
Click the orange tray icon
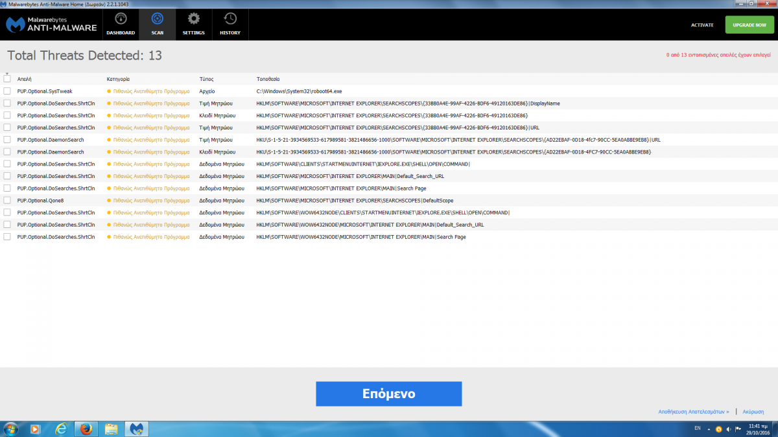tap(718, 429)
